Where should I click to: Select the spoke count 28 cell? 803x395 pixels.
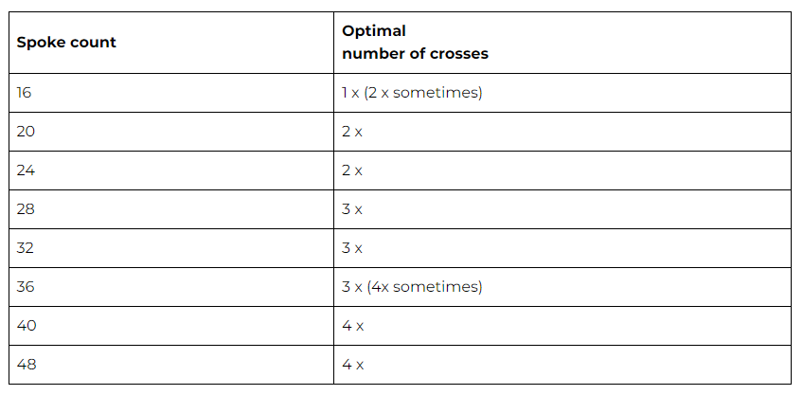[x=171, y=209]
